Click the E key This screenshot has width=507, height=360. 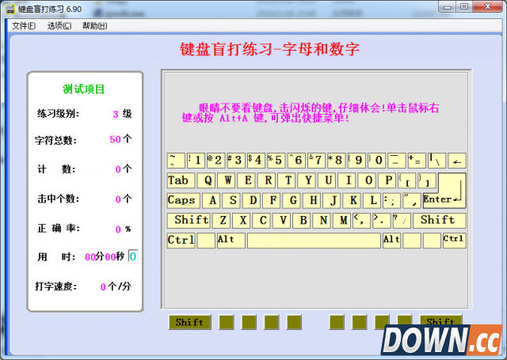[x=246, y=180]
